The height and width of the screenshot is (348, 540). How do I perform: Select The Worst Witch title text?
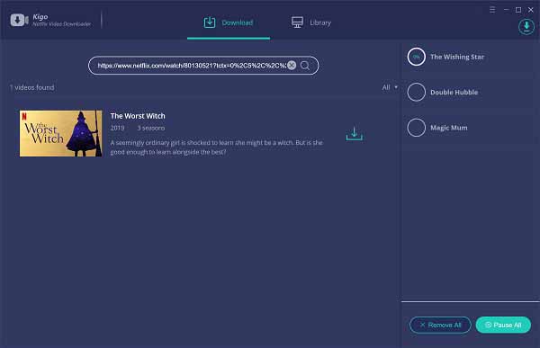click(138, 116)
